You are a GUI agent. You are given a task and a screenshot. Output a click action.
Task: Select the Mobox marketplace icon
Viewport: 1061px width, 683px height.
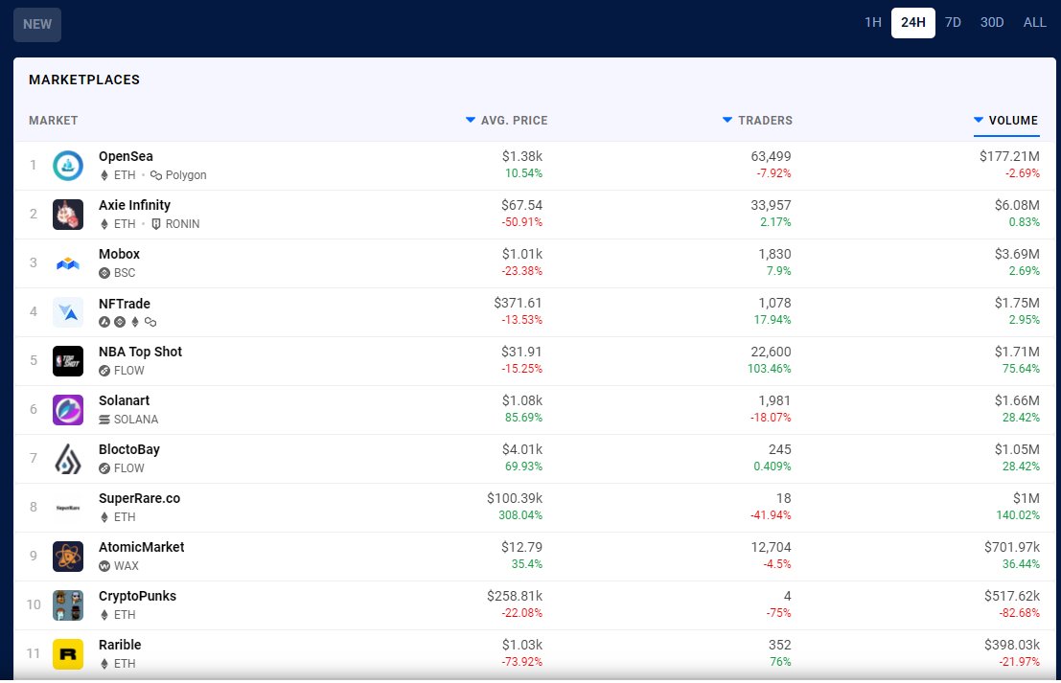tap(68, 262)
